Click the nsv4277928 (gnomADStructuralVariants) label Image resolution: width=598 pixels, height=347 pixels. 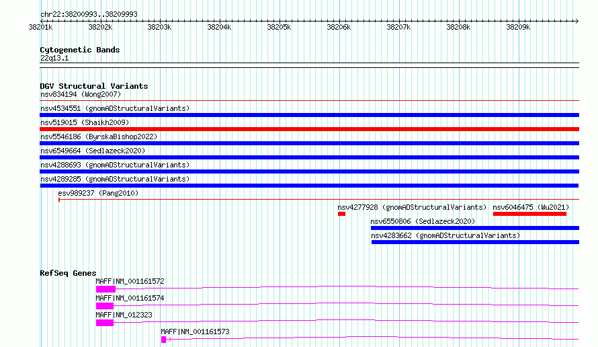pyautogui.click(x=412, y=207)
